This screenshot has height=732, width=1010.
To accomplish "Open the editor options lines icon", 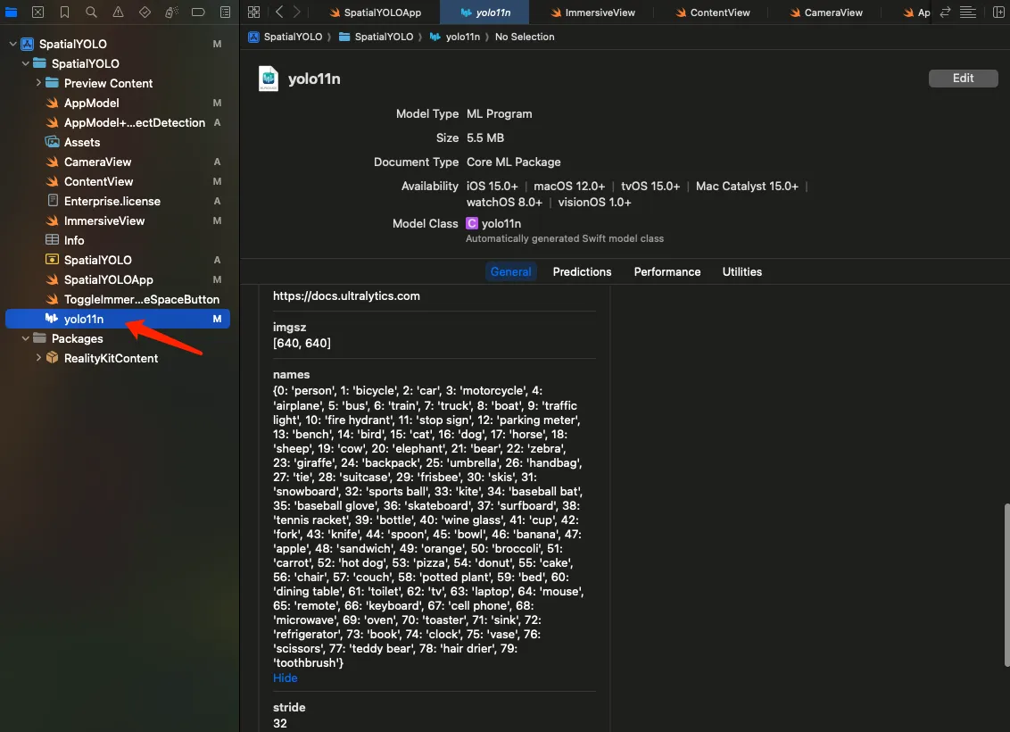I will pyautogui.click(x=967, y=12).
